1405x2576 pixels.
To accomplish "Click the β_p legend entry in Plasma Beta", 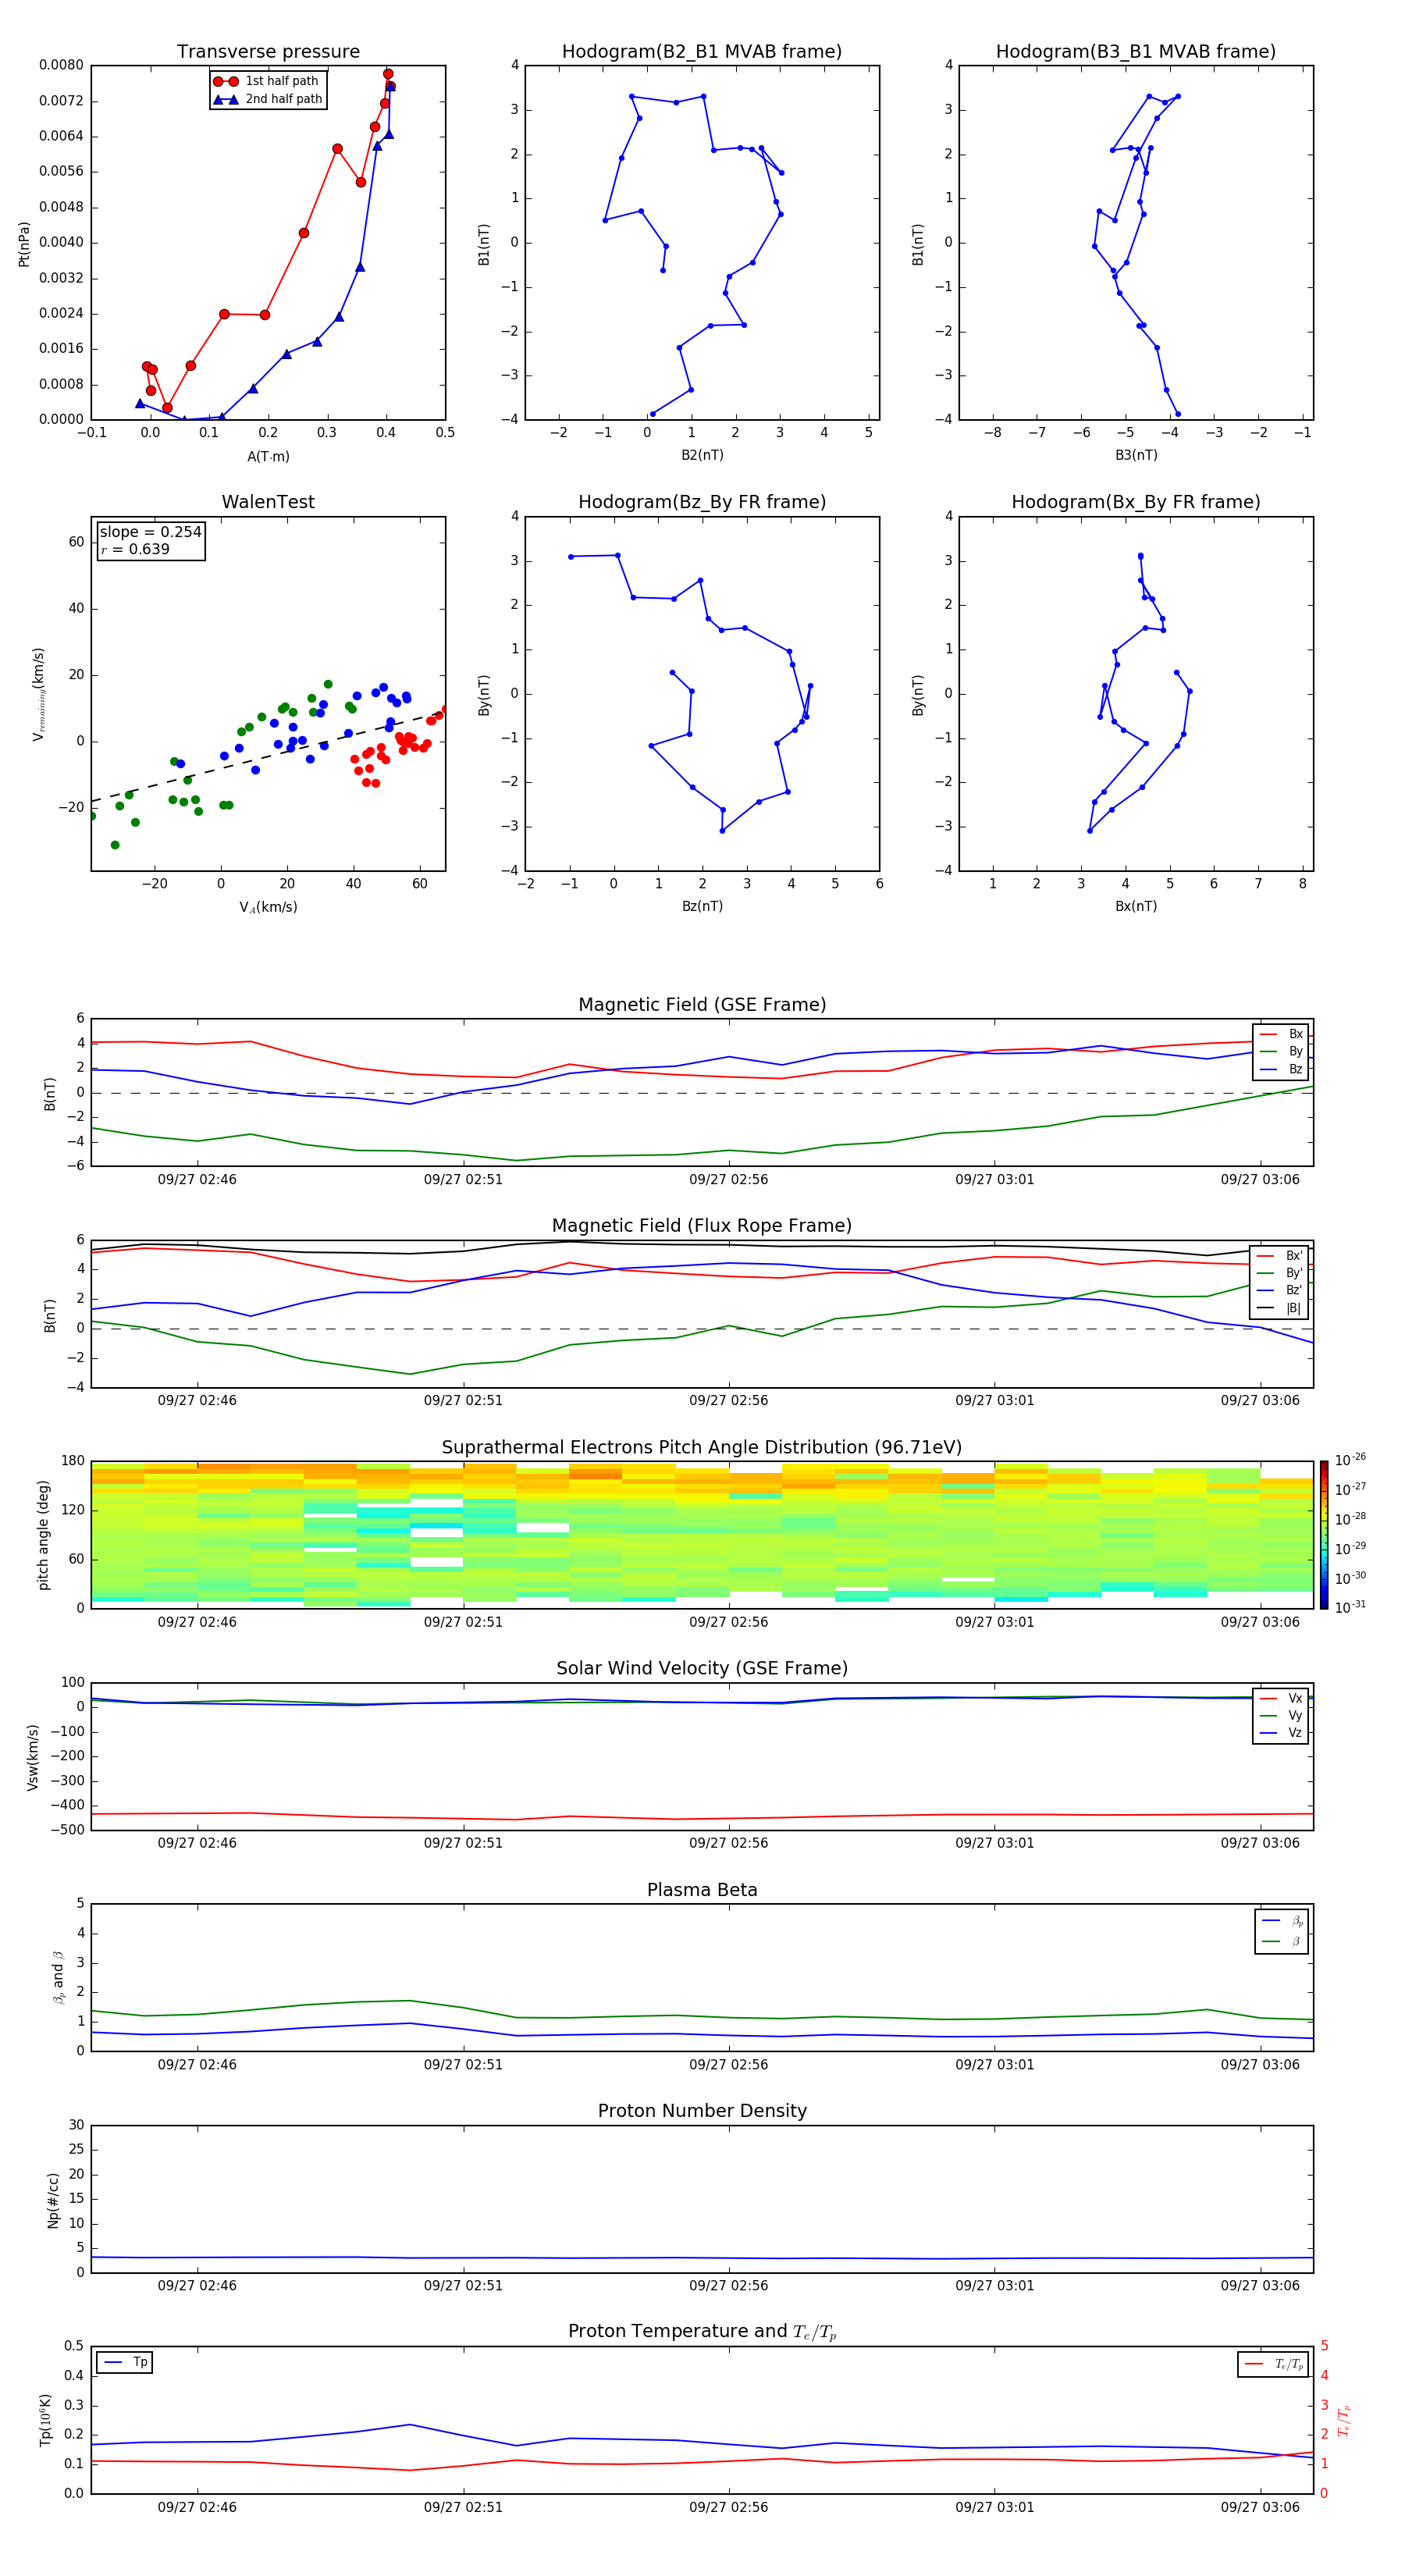I will [x=1282, y=1921].
